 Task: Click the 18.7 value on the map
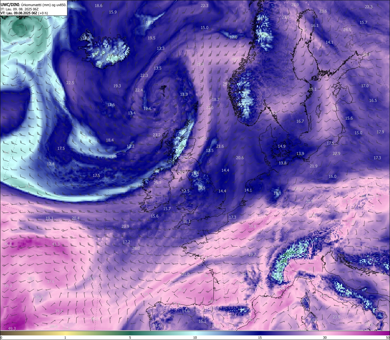216,99
